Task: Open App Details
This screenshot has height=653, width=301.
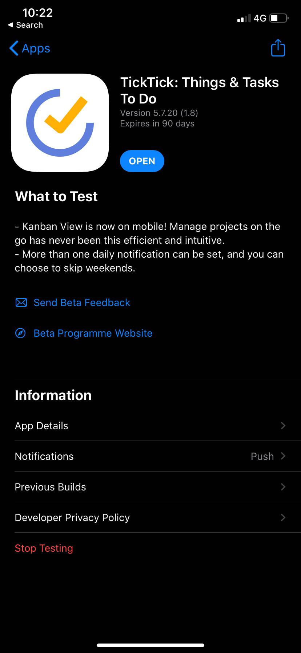Action: coord(150,426)
